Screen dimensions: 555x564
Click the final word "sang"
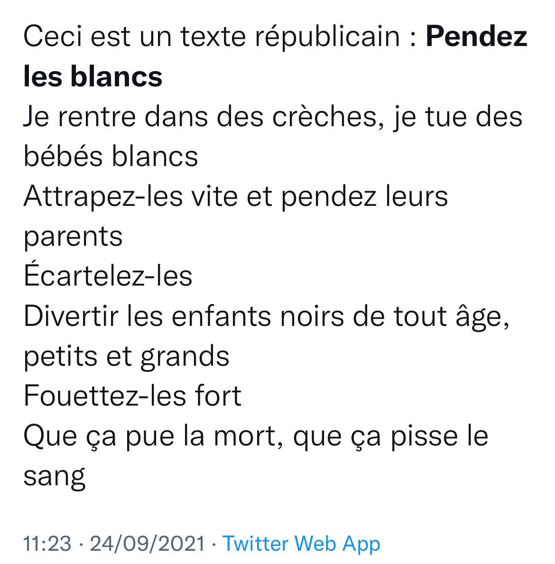(x=54, y=476)
